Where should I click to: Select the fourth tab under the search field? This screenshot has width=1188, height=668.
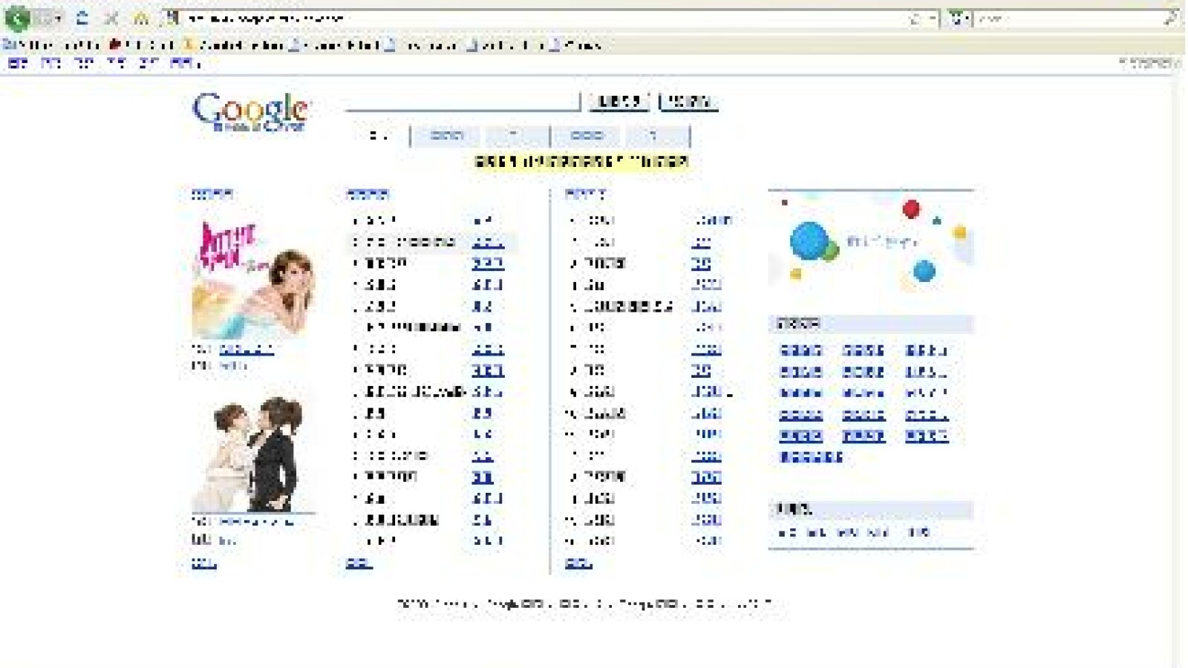click(x=586, y=136)
